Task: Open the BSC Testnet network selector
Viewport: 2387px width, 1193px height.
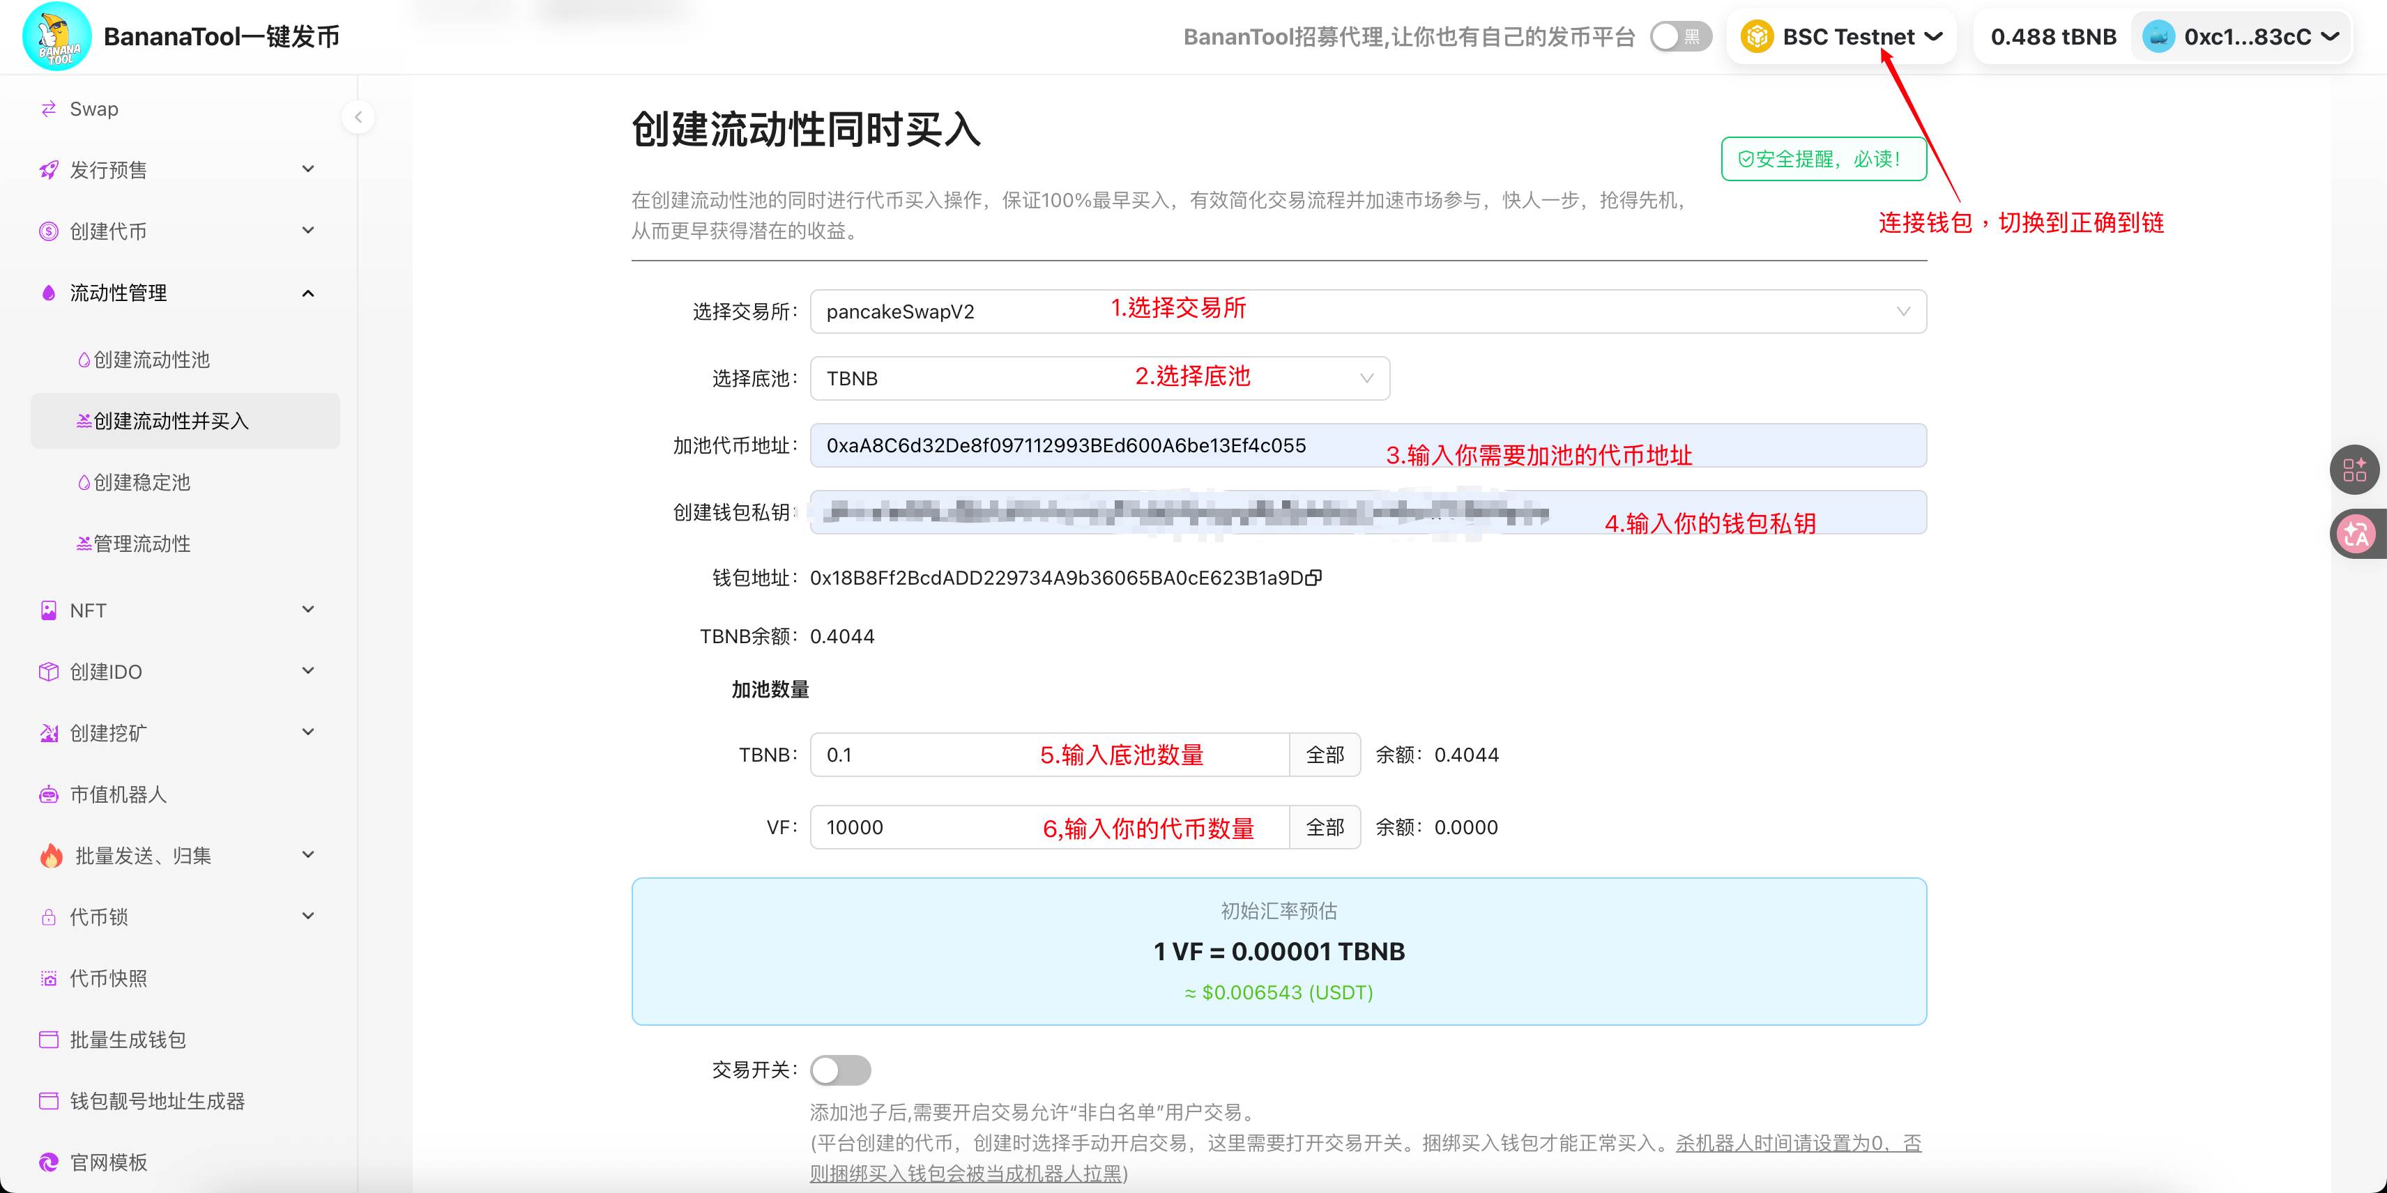Action: click(x=1842, y=37)
